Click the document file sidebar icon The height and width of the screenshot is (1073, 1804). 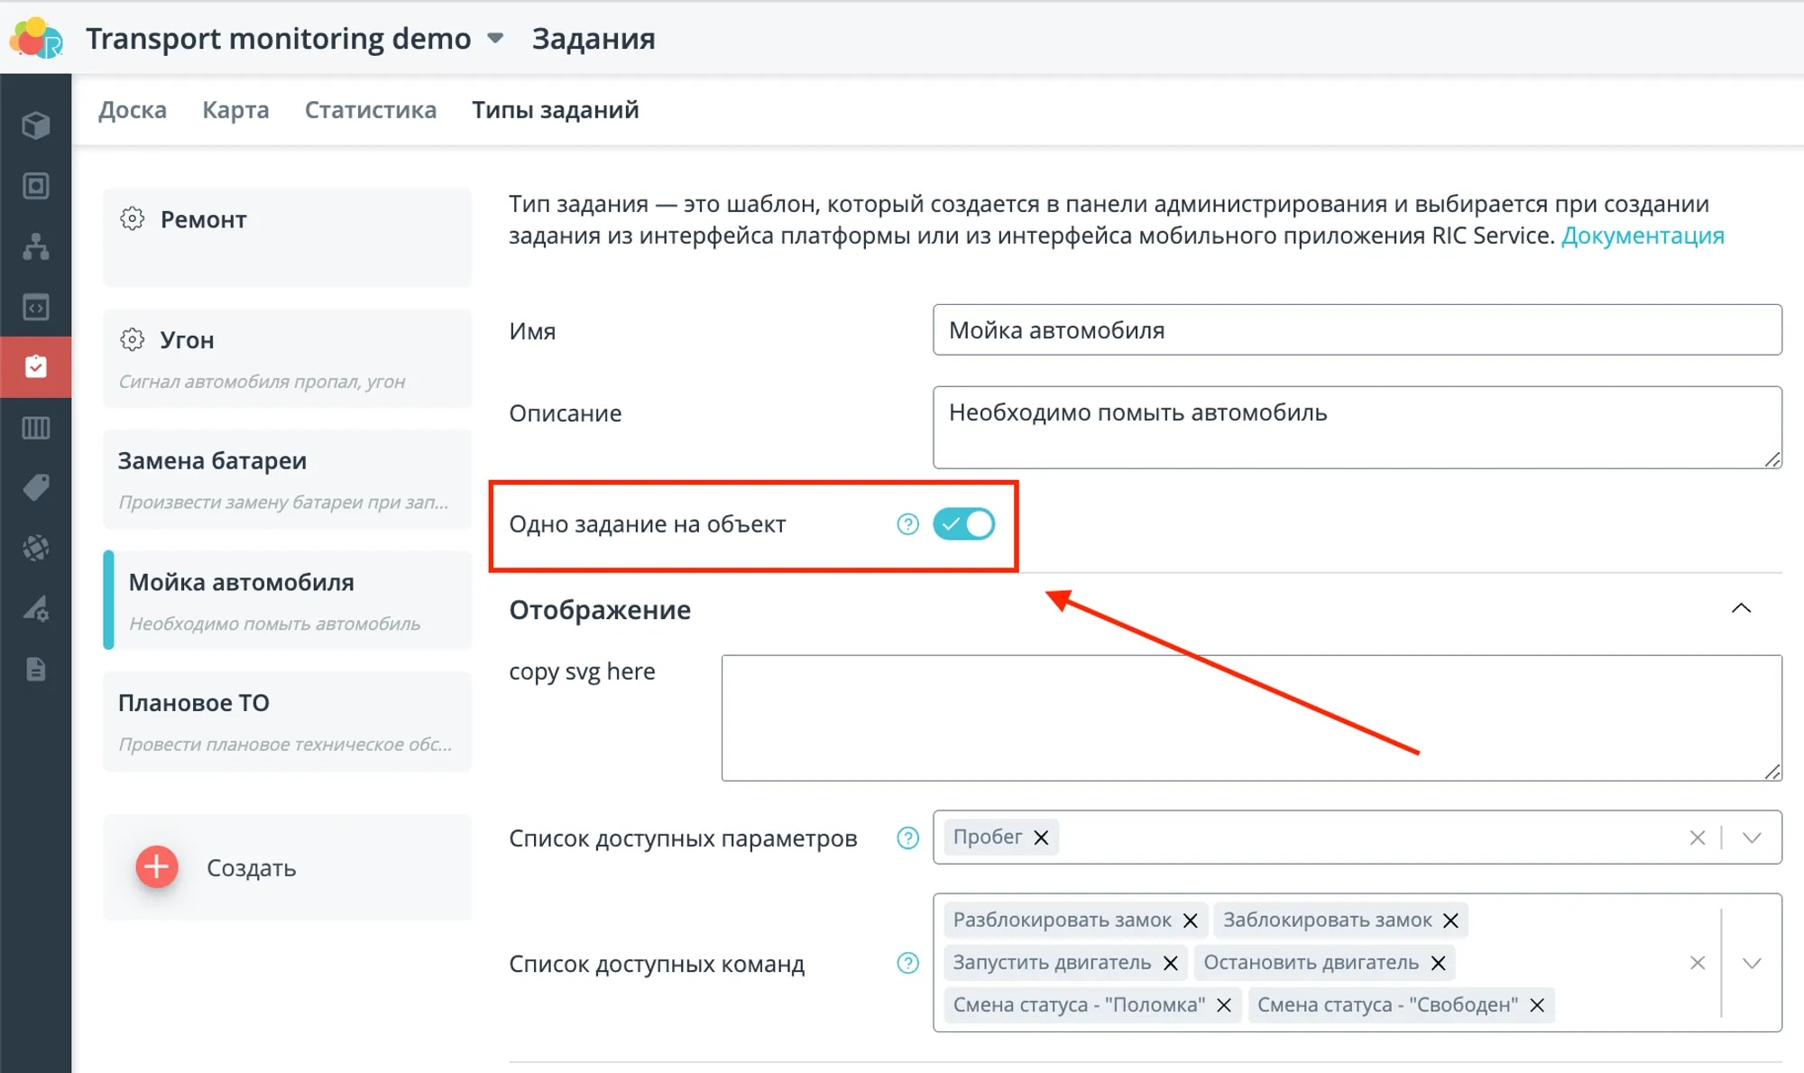(35, 669)
